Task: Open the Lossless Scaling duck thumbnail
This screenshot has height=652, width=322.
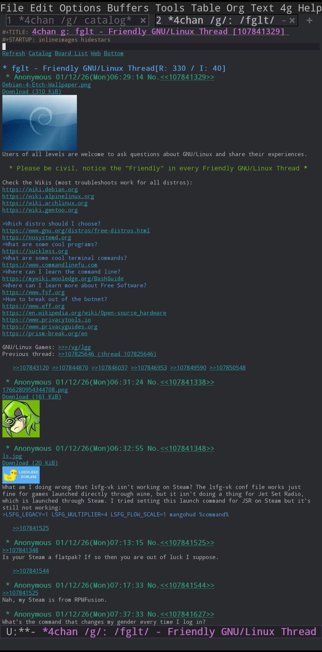Action: point(21,475)
